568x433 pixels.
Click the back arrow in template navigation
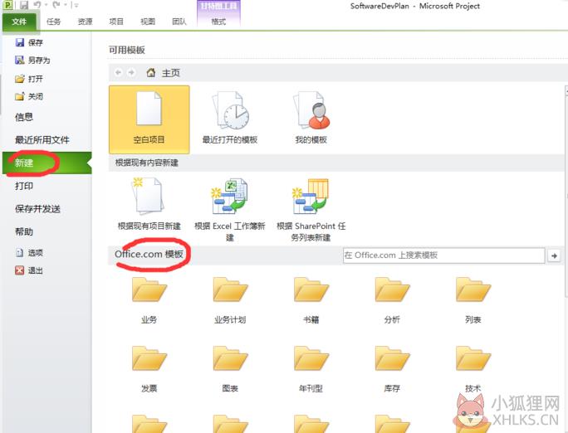[x=118, y=72]
